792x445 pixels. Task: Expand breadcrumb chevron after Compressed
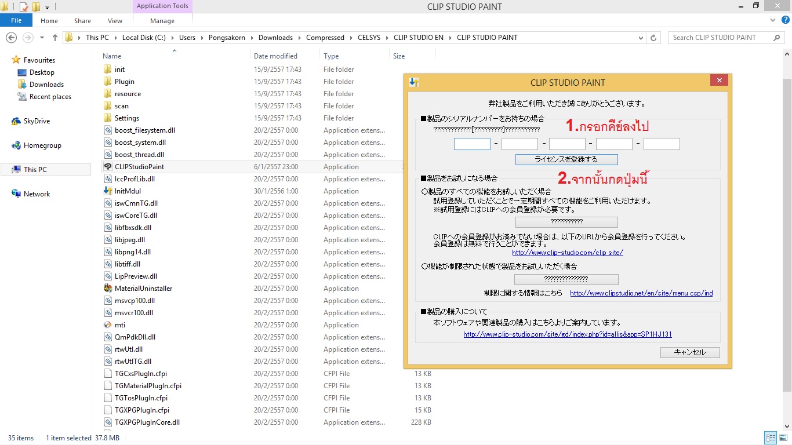point(351,38)
